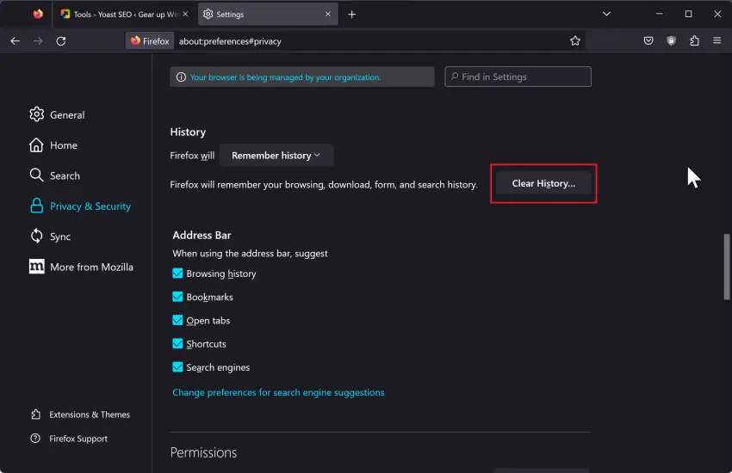Click the Permissions section heading
This screenshot has width=732, height=473.
[203, 452]
